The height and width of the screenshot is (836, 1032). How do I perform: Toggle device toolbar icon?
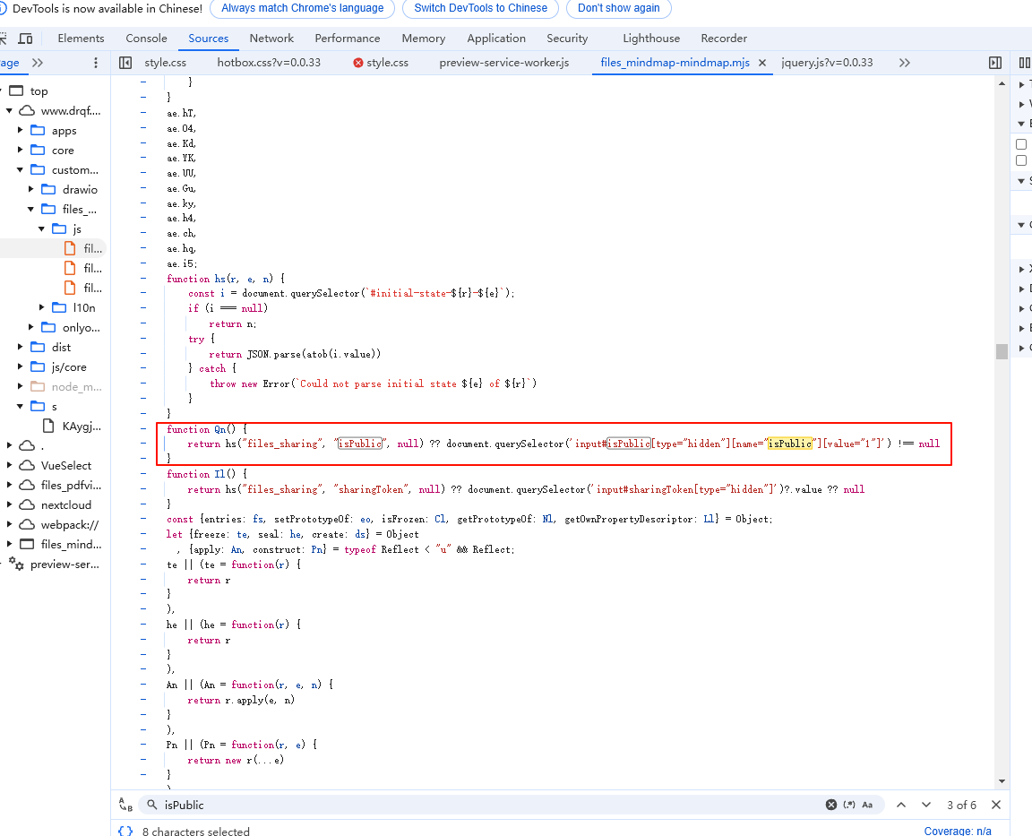tap(25, 39)
